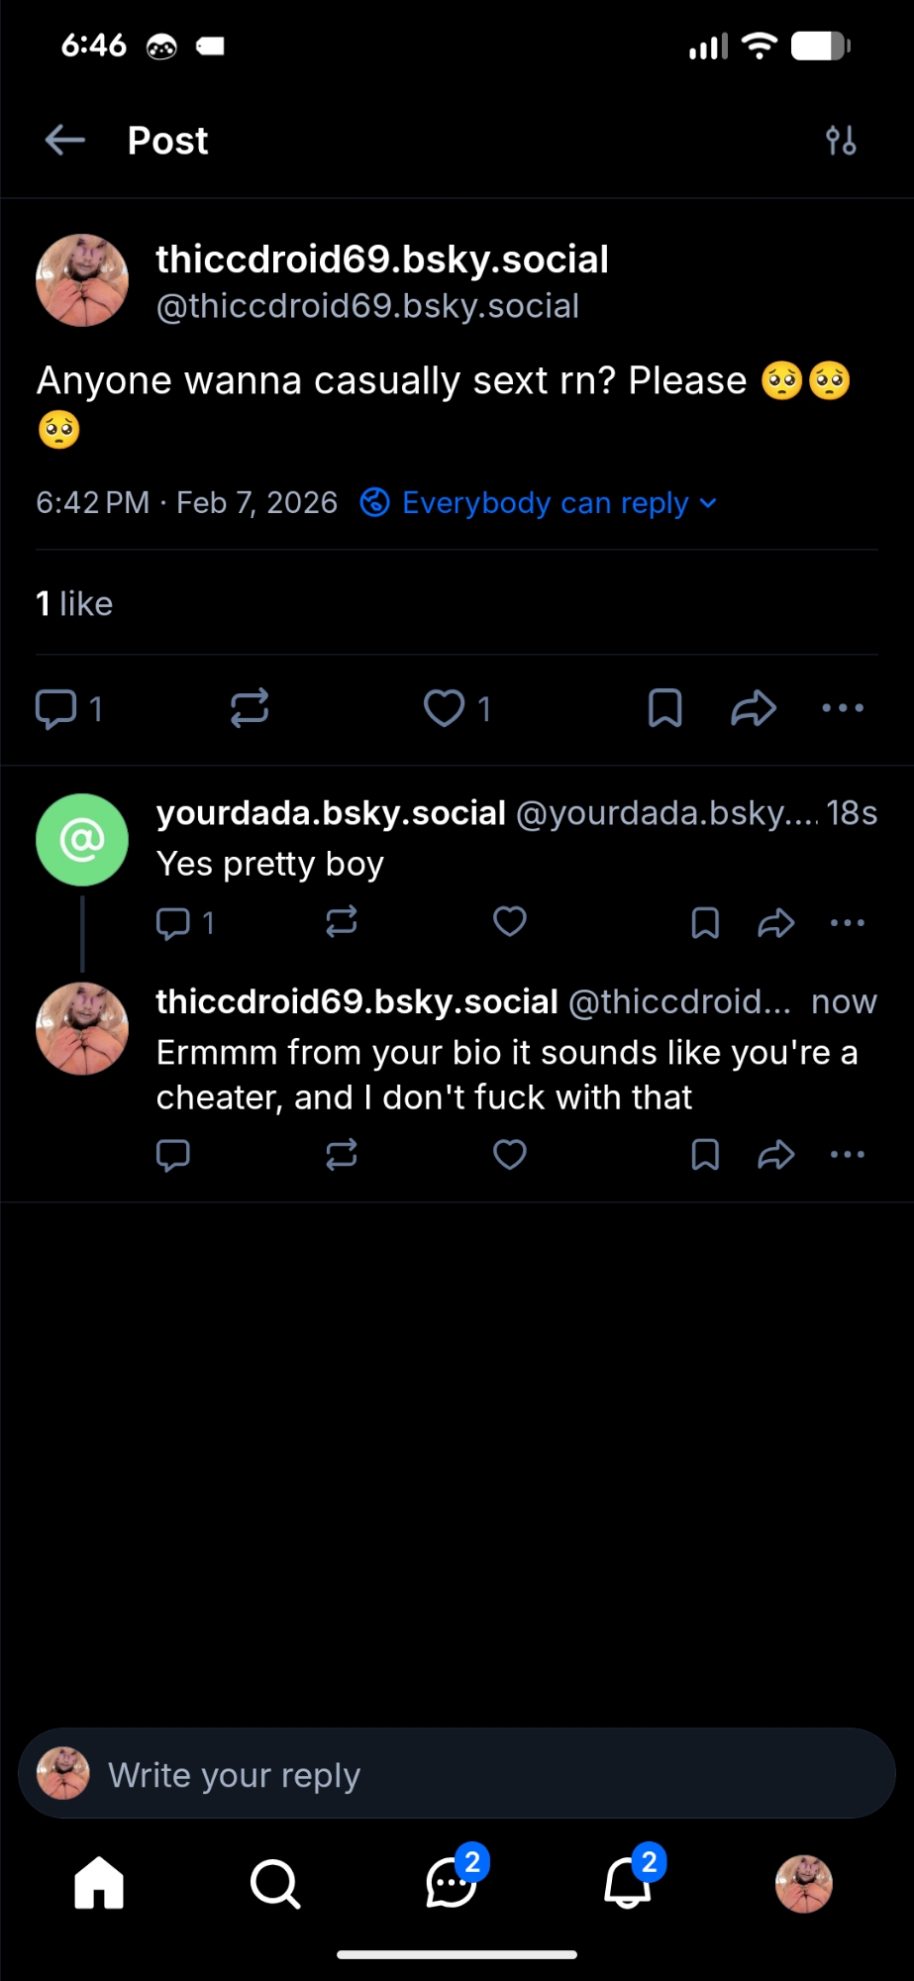The width and height of the screenshot is (914, 1981).
Task: Expand the 'Everybody can reply' dropdown
Action: point(540,503)
